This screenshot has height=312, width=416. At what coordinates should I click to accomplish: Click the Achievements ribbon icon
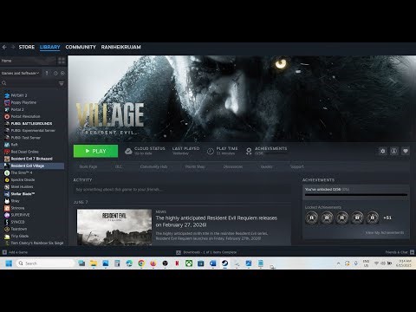[x=249, y=151]
